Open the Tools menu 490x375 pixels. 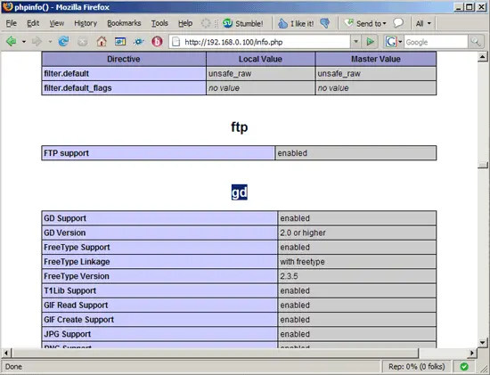click(159, 23)
